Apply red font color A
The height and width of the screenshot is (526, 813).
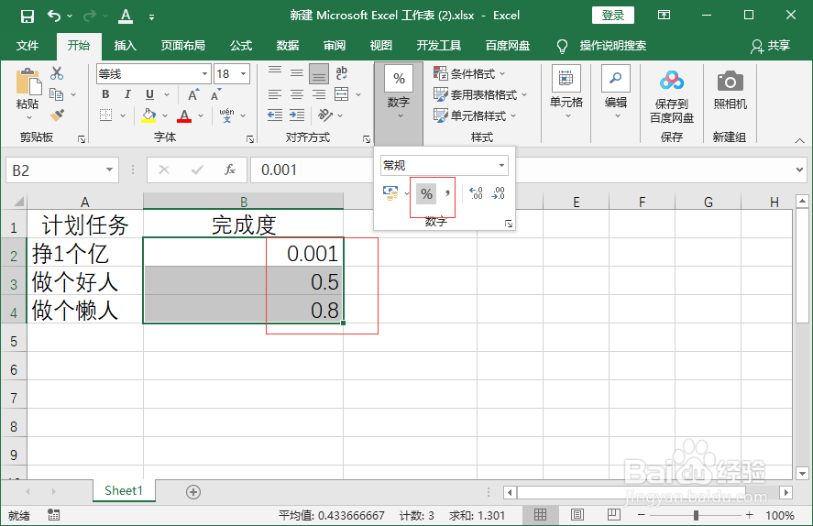[184, 115]
